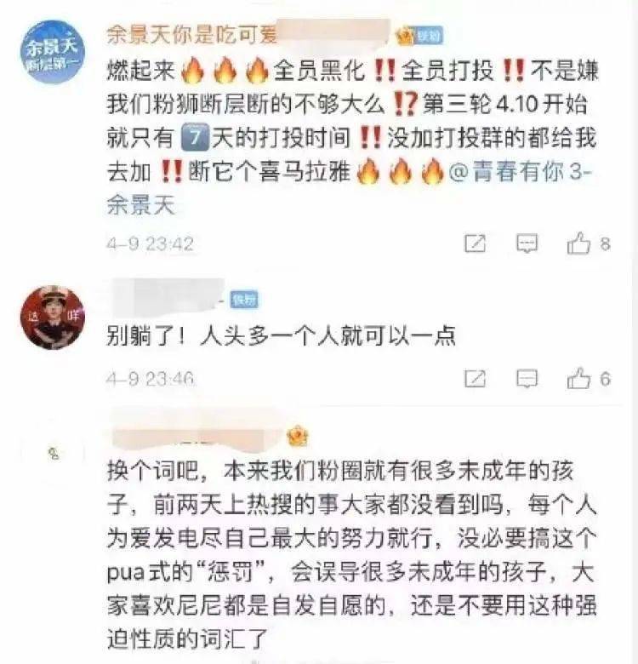Open the blue 余景天 profile avatar

click(x=53, y=52)
